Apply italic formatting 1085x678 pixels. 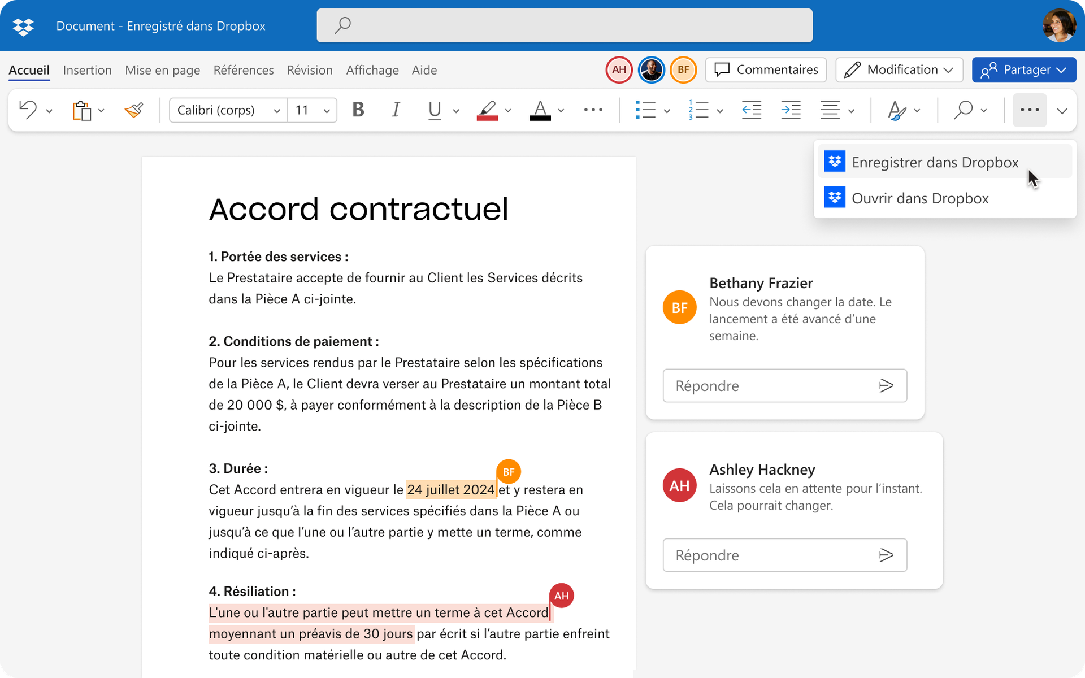pyautogui.click(x=396, y=110)
